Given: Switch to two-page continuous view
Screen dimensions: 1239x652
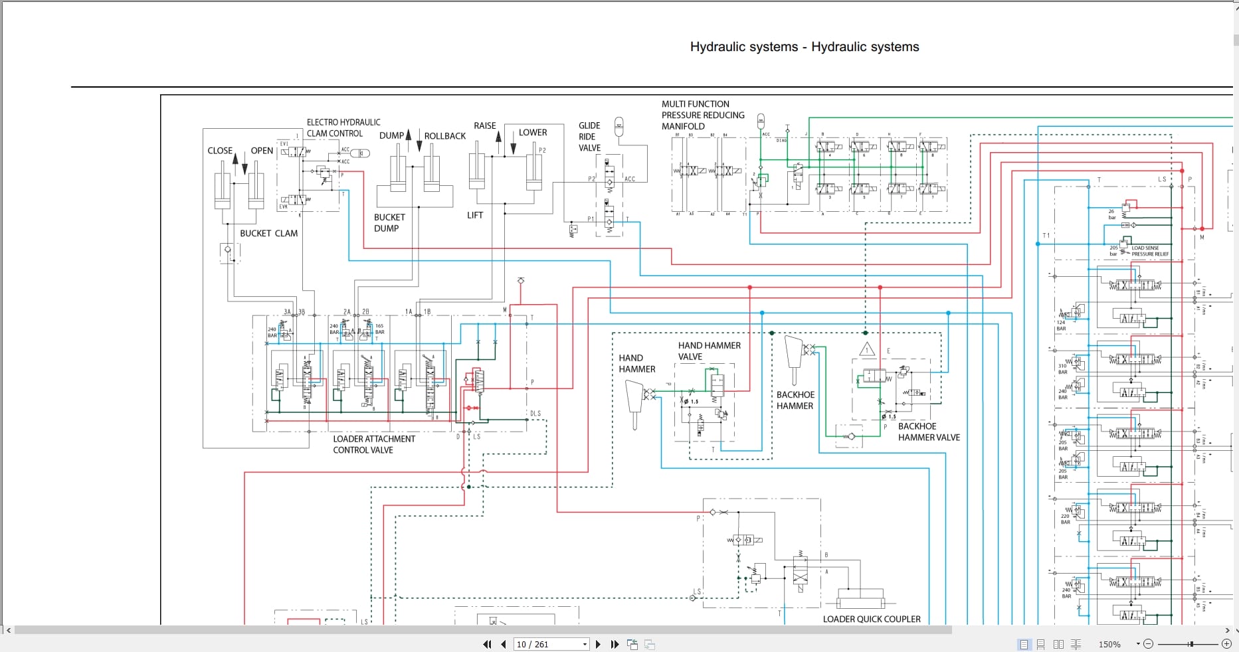Looking at the screenshot, I should click(1076, 644).
